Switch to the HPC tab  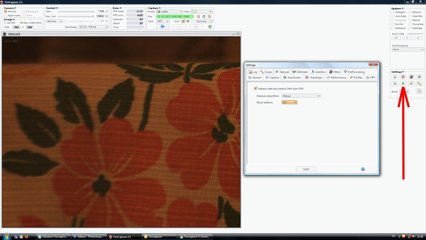click(371, 78)
